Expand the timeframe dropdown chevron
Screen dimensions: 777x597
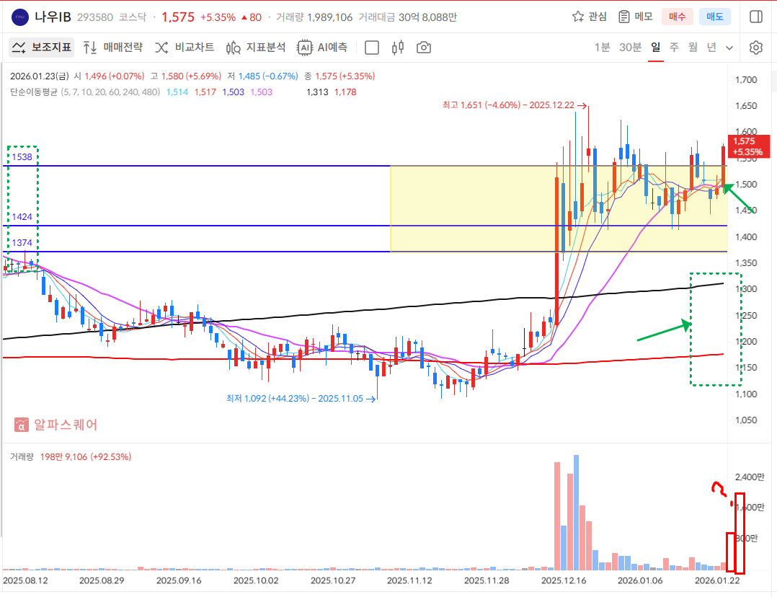coord(729,48)
